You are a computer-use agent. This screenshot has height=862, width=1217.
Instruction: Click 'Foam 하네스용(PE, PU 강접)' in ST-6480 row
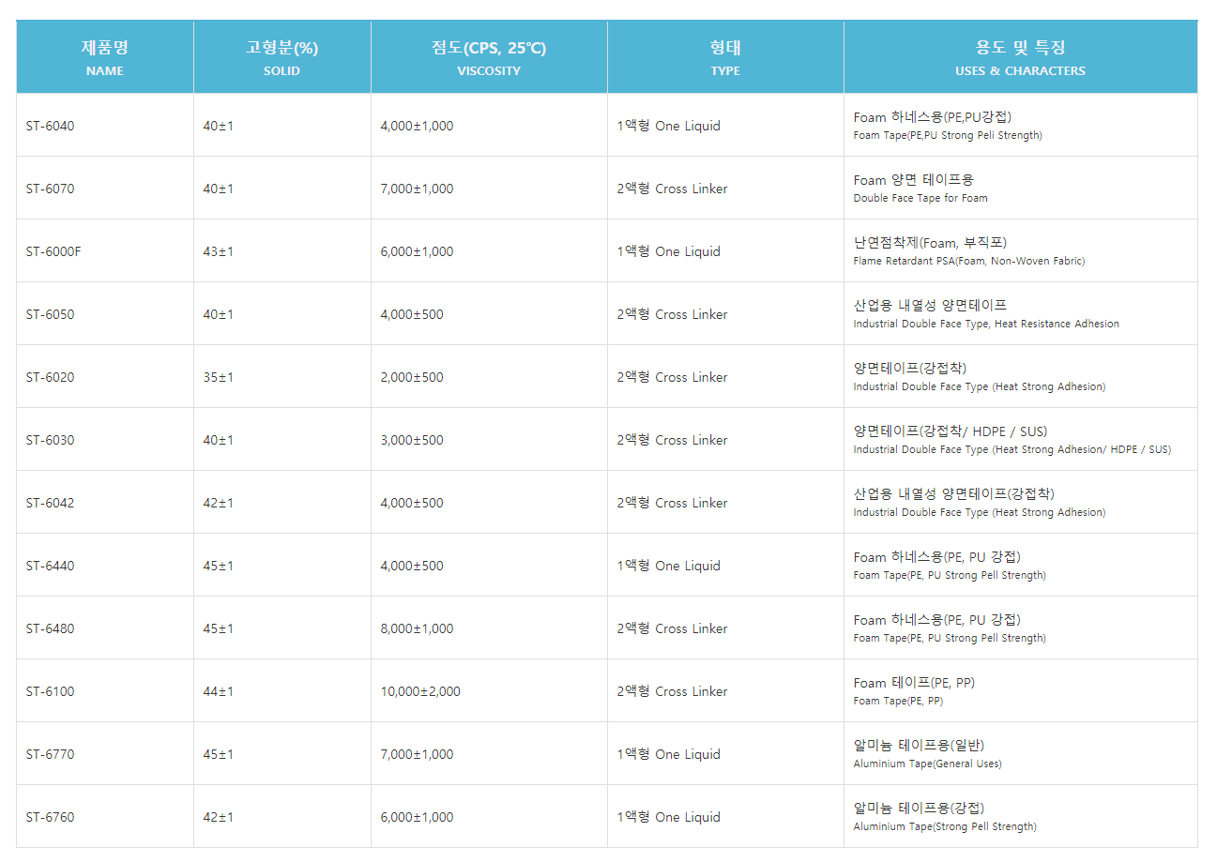(936, 620)
